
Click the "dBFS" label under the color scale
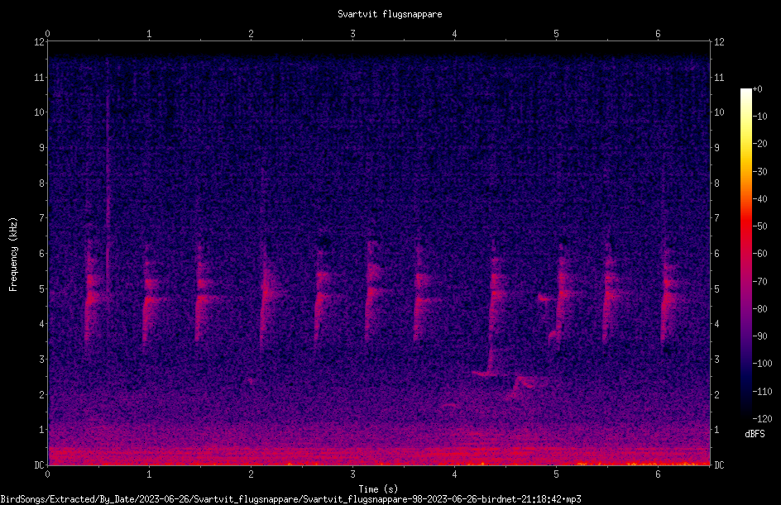coord(755,434)
